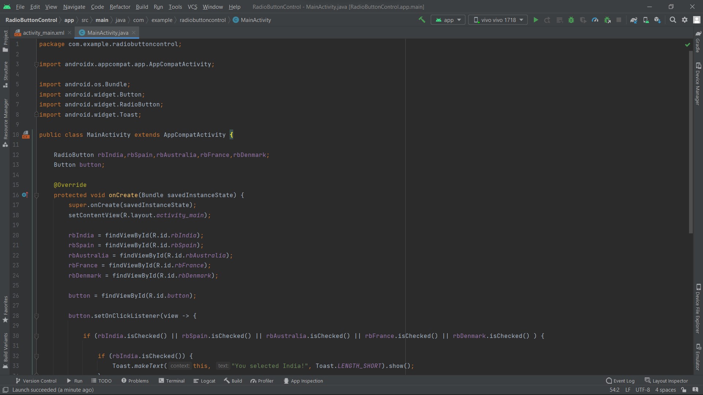Viewport: 703px width, 395px height.
Task: Open the profiler gauge icon in toolbar
Action: 595,20
